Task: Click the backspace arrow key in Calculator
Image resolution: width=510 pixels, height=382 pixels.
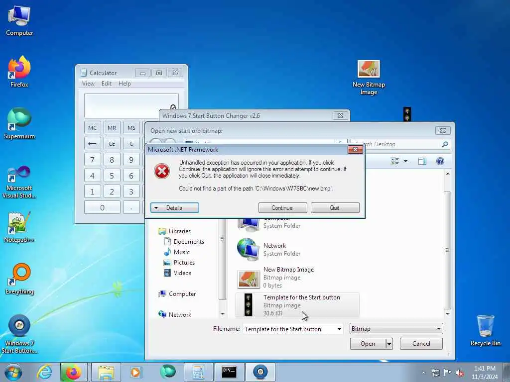Action: pyautogui.click(x=92, y=144)
